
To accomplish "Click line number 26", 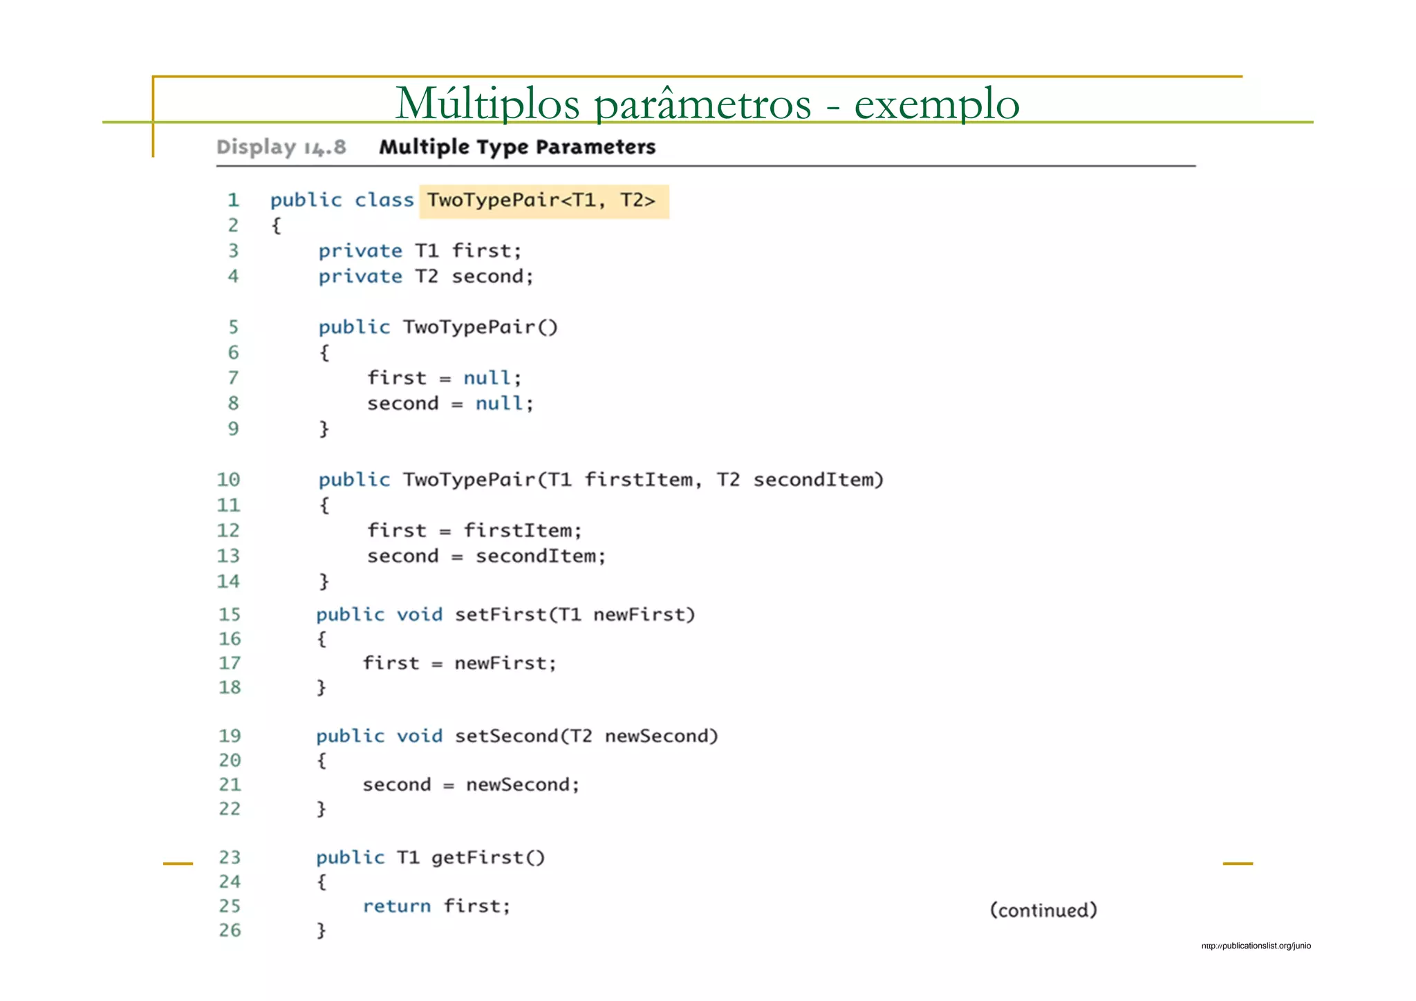I will click(230, 930).
